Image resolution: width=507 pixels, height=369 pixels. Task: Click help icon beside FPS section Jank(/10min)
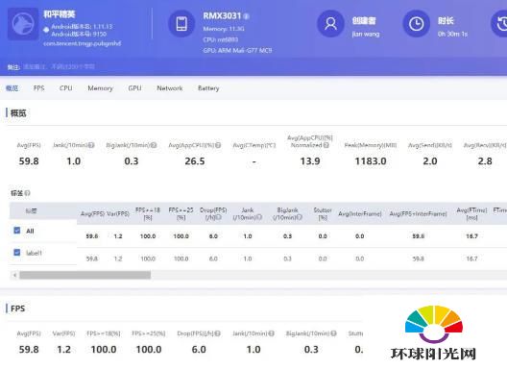(272, 333)
